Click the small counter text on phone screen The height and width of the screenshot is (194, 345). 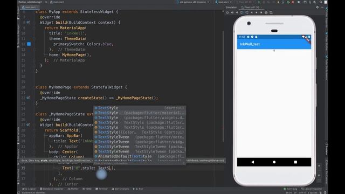[274, 50]
